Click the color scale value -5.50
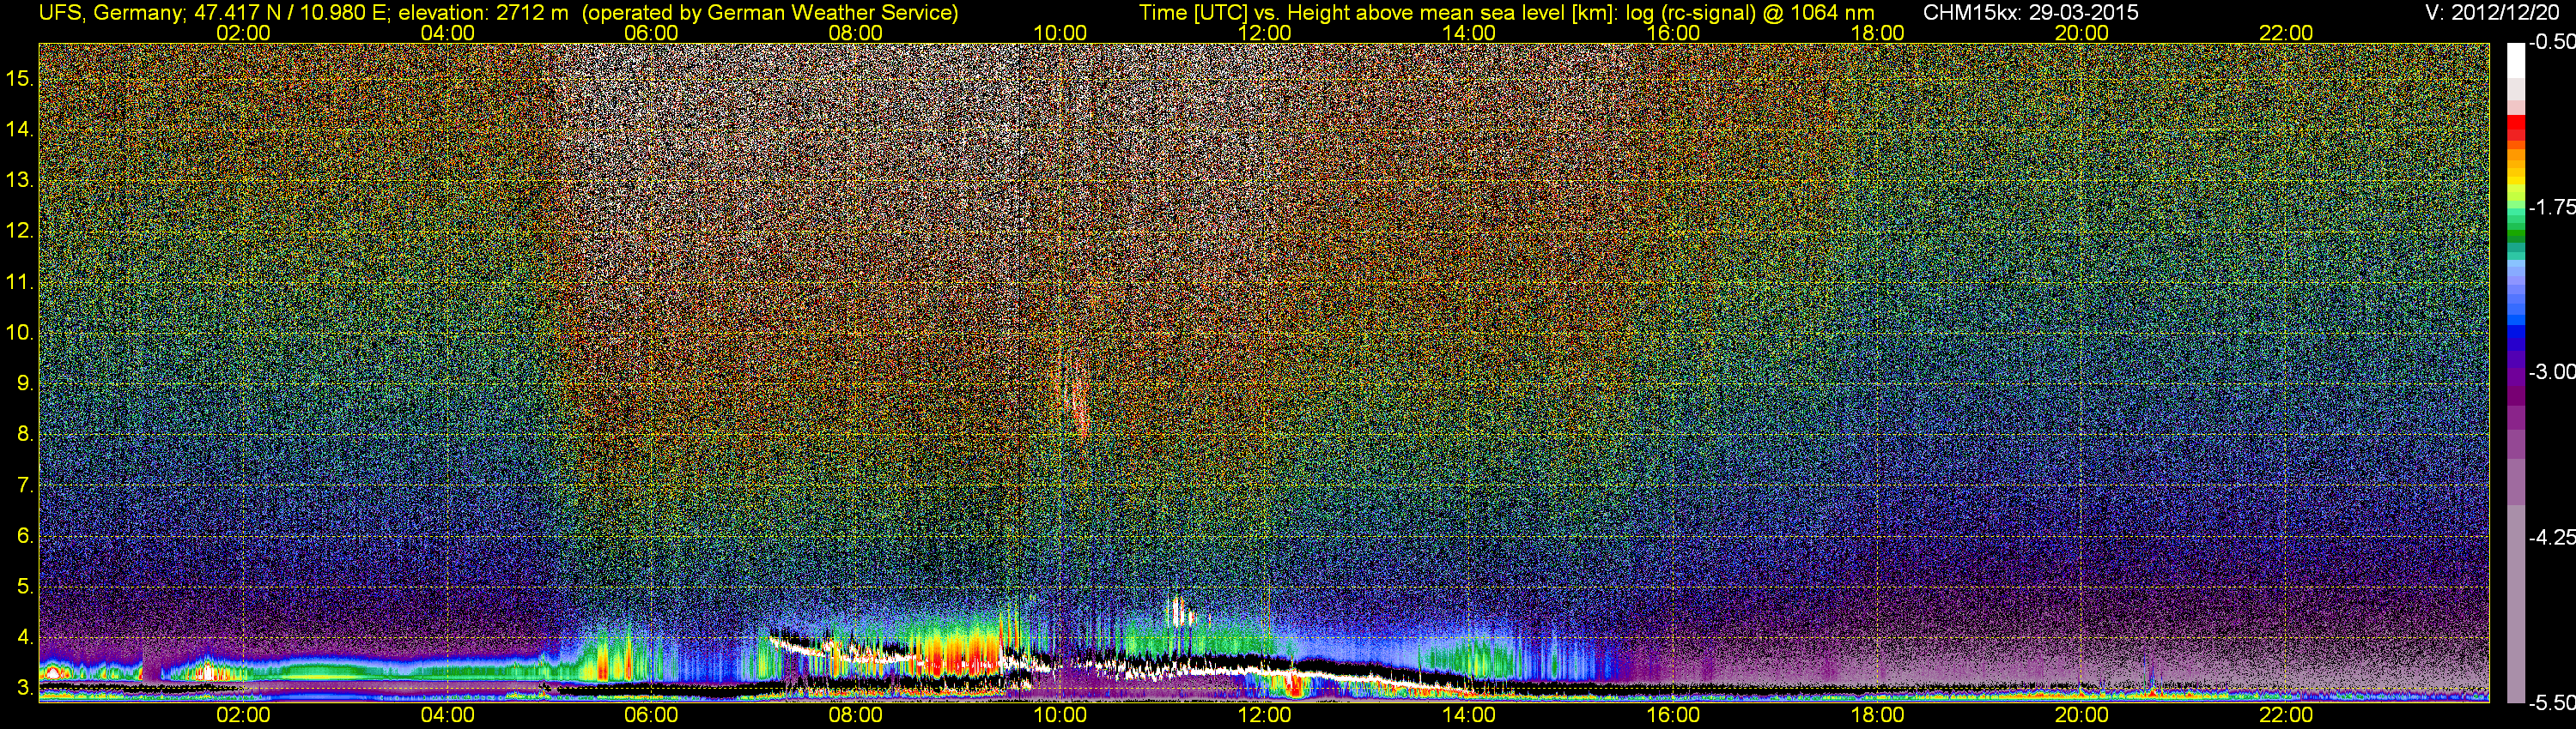 tap(2551, 702)
